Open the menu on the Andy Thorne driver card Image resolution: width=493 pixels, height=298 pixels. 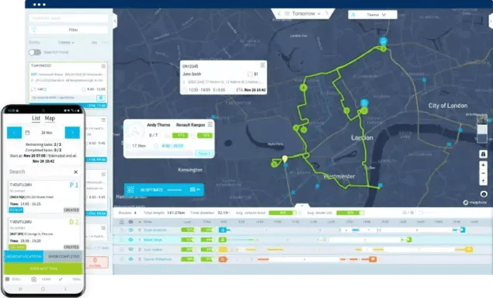(210, 124)
